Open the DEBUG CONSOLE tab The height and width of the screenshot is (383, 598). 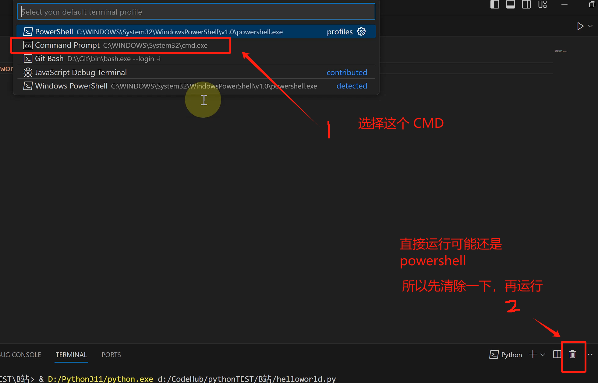[x=20, y=355]
